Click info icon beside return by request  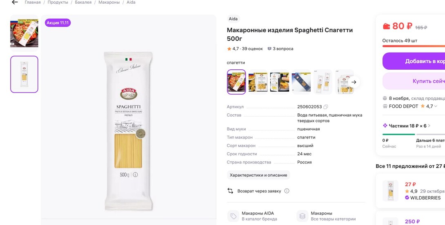tap(287, 191)
